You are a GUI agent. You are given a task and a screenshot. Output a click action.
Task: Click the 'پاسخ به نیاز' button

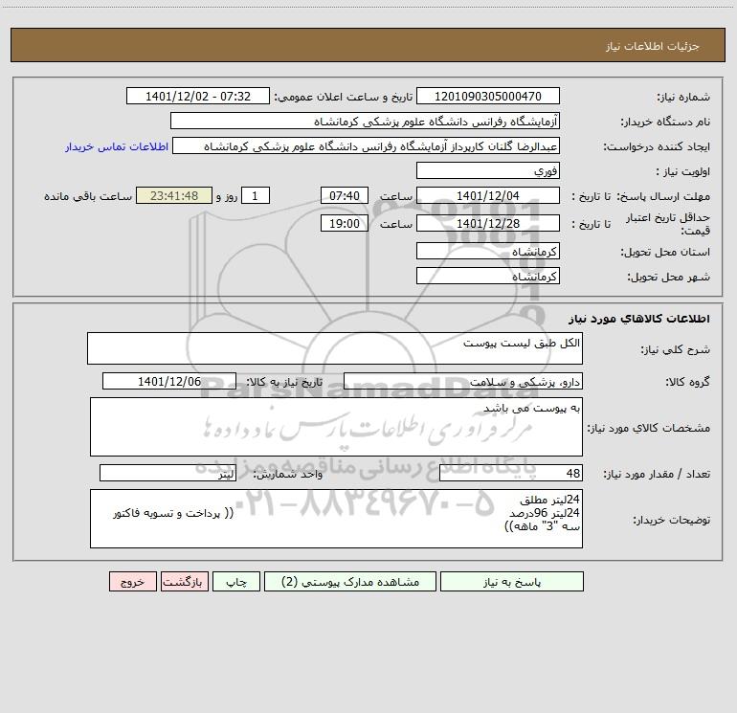511,581
